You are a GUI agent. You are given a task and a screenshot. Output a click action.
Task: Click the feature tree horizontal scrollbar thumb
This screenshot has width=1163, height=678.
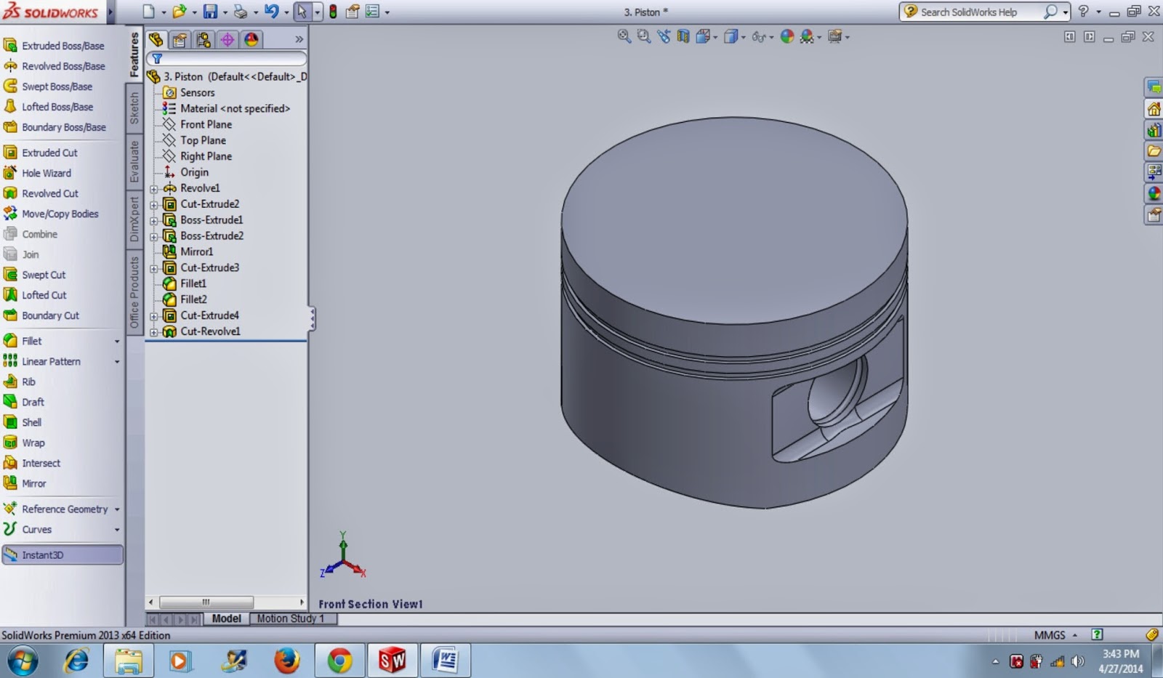point(206,602)
